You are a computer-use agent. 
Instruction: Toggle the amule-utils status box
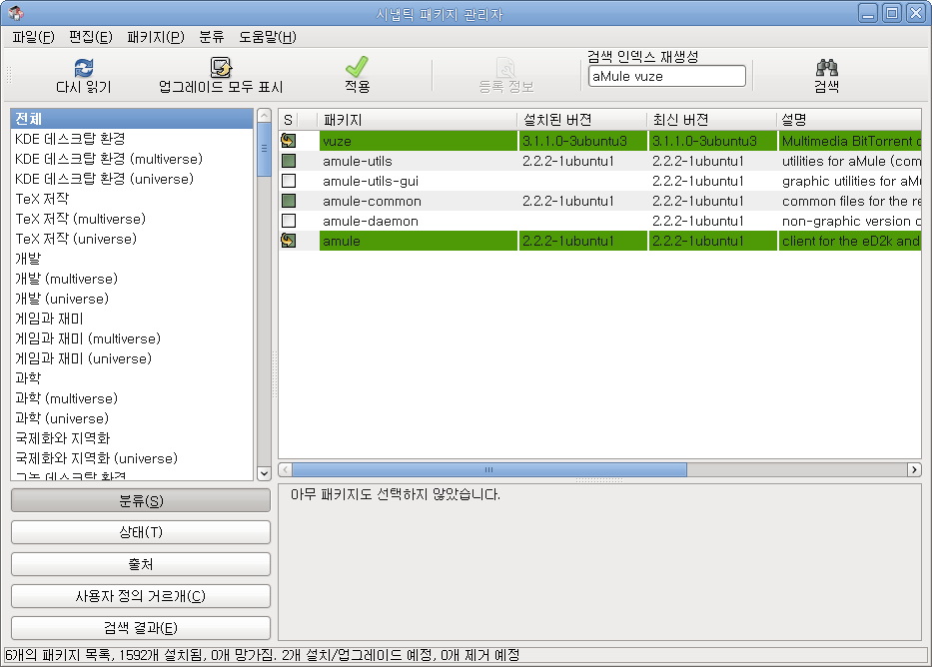tap(289, 161)
